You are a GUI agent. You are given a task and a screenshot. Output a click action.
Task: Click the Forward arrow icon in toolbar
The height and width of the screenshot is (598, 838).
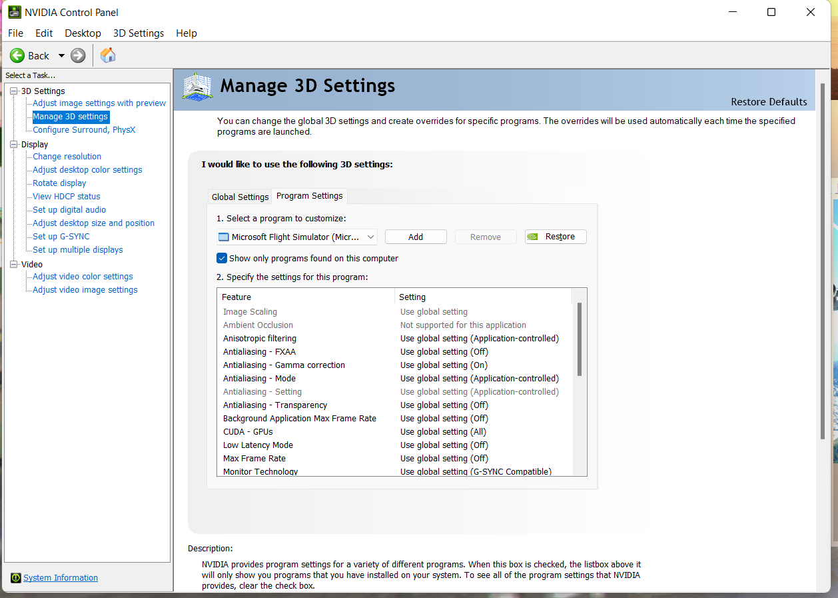[78, 56]
